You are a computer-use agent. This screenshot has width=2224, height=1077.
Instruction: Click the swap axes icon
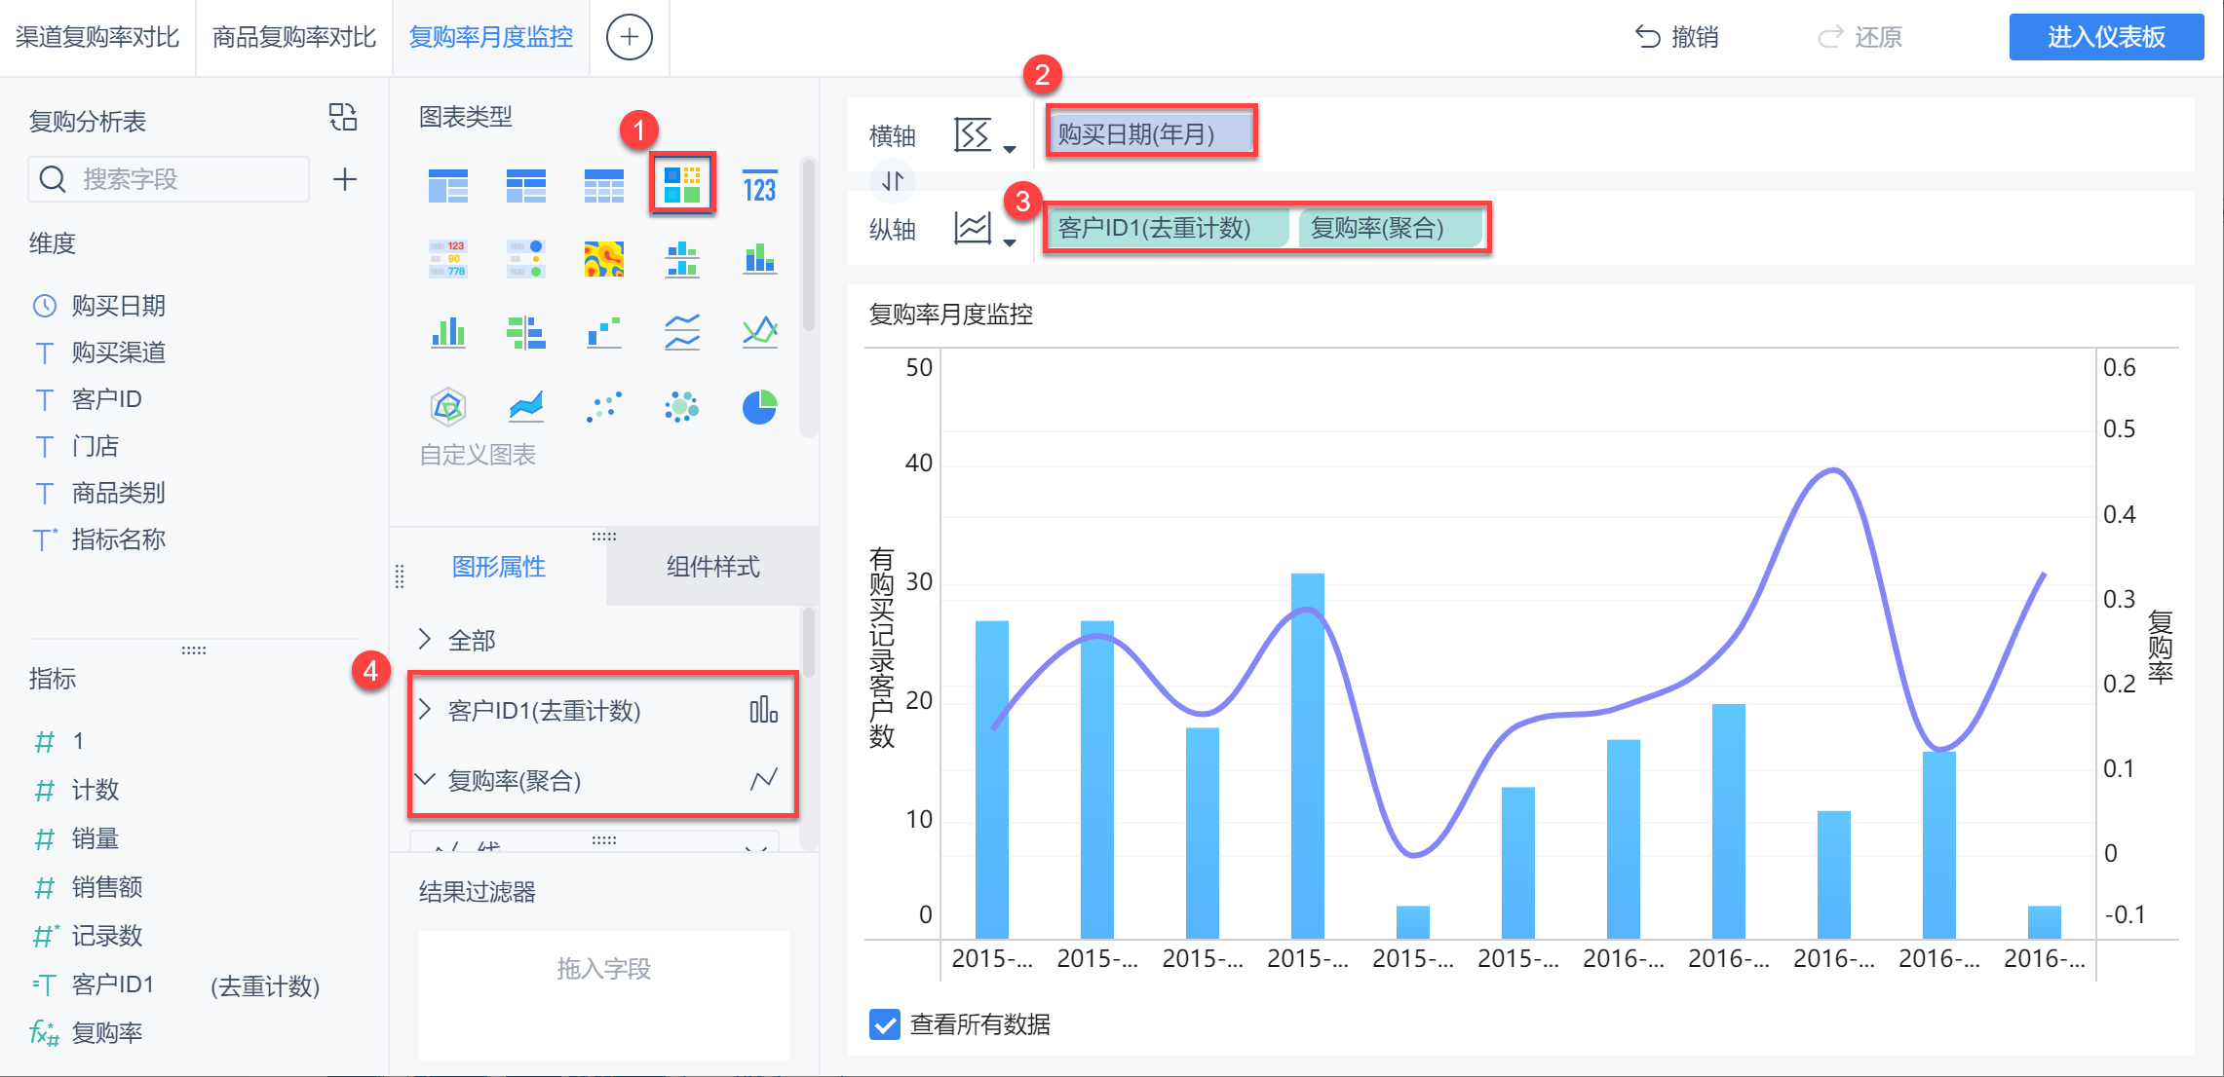tap(893, 181)
